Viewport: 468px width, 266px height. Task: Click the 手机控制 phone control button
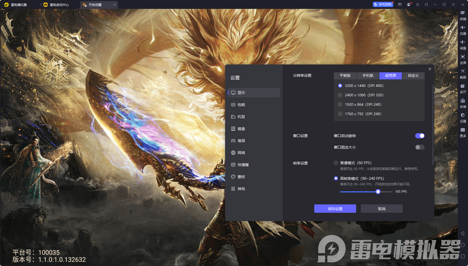(383, 4)
